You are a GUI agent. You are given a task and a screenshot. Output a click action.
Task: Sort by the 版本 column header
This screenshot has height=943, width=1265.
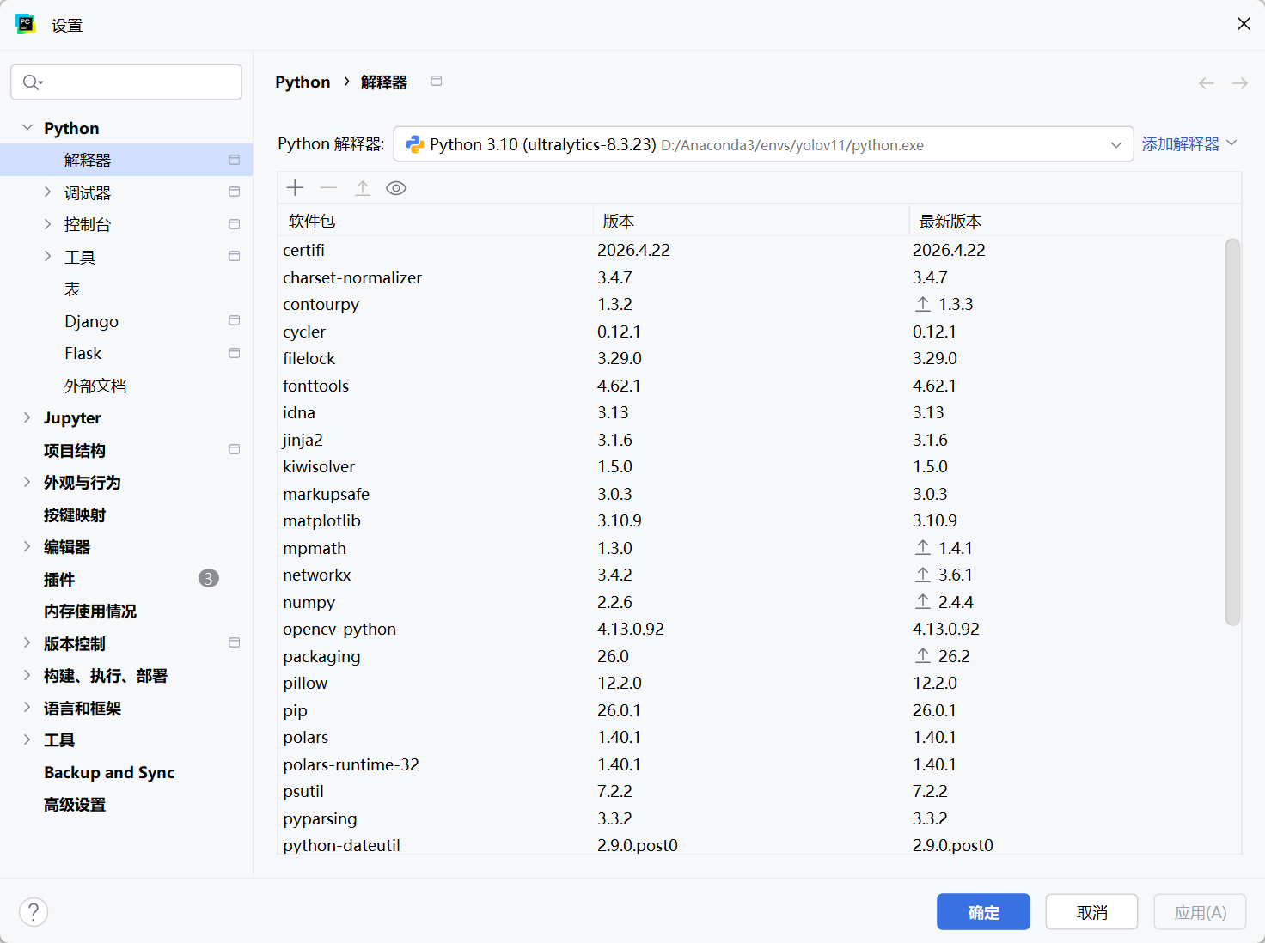click(751, 221)
